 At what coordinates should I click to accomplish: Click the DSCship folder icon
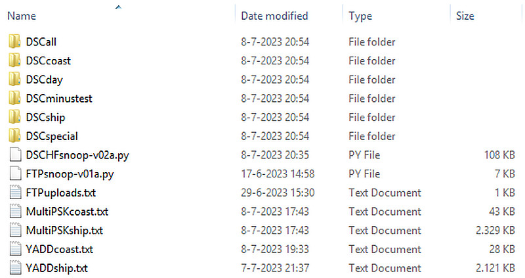tap(16, 117)
